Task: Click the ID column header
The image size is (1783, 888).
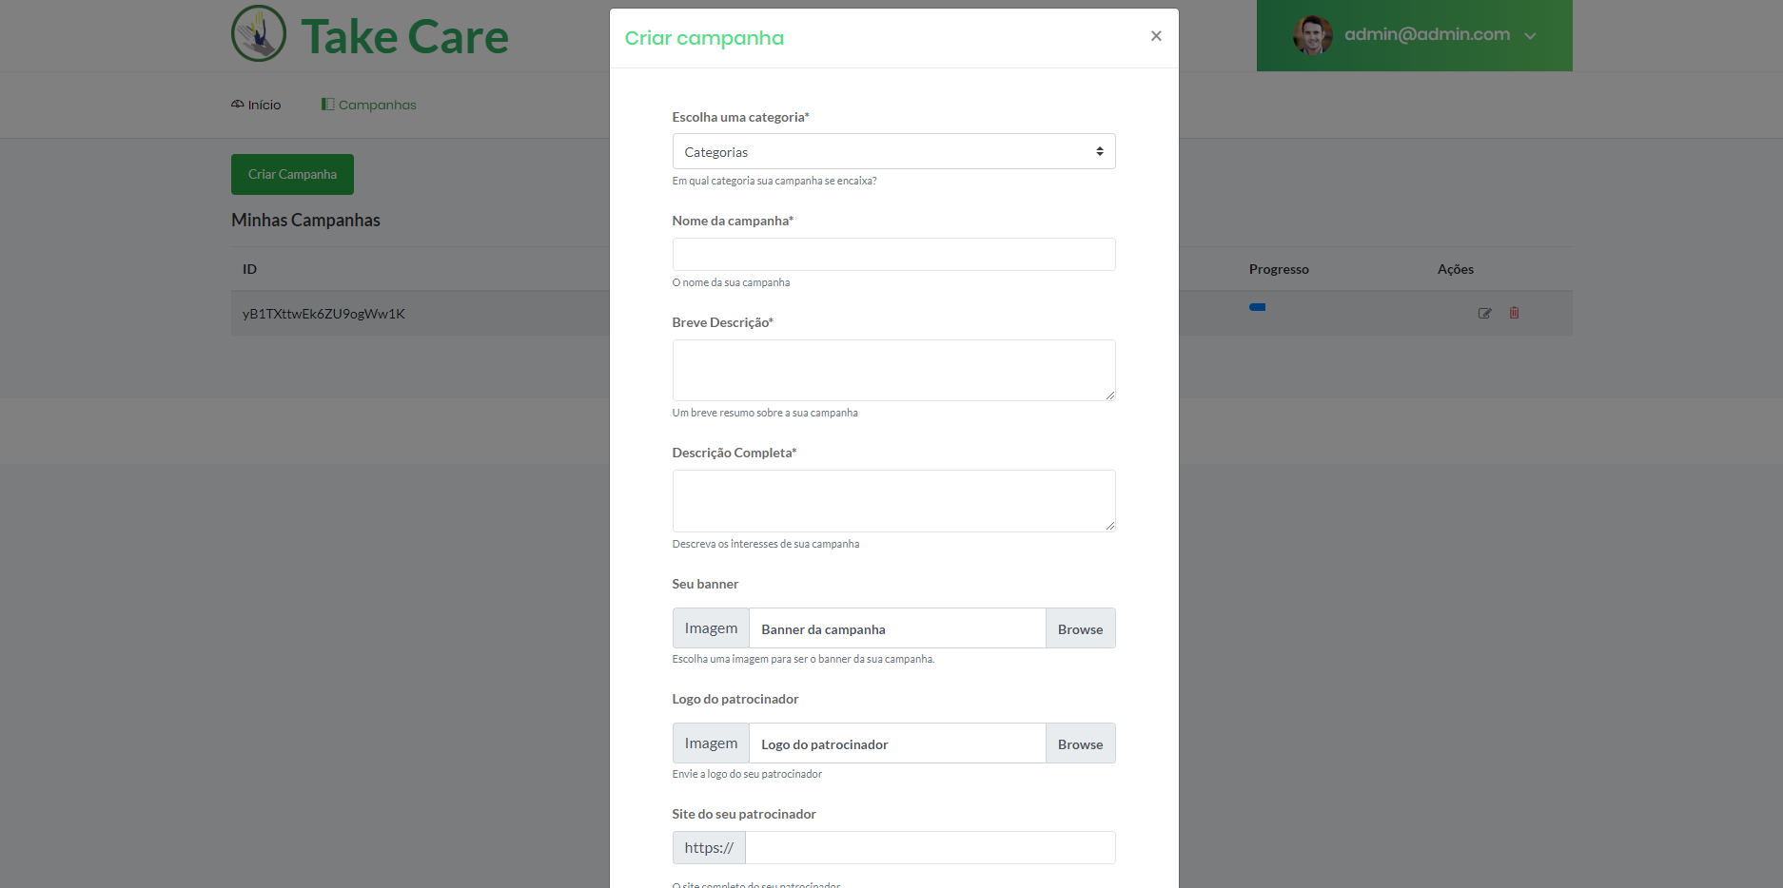Action: tap(249, 269)
